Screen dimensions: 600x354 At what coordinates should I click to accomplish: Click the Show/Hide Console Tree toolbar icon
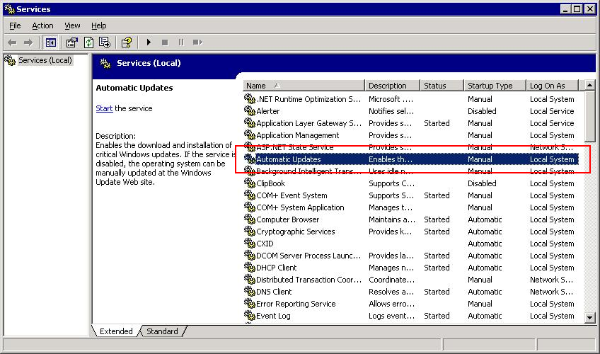(51, 42)
